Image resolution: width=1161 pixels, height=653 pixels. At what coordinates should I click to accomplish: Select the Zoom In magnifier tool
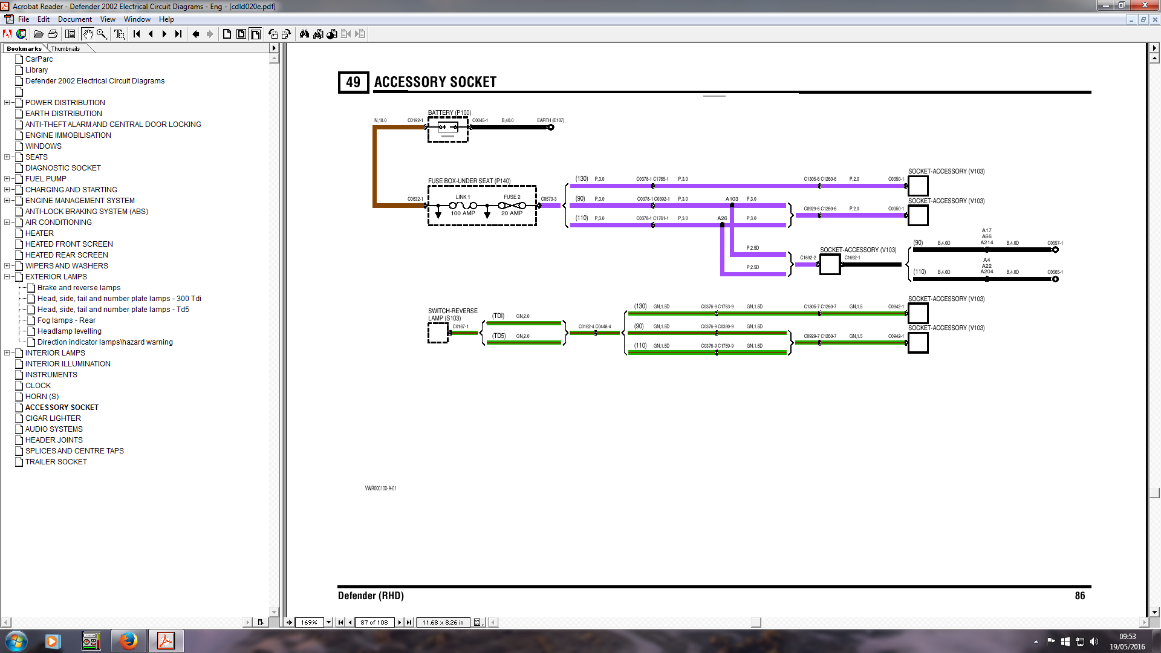coord(102,34)
